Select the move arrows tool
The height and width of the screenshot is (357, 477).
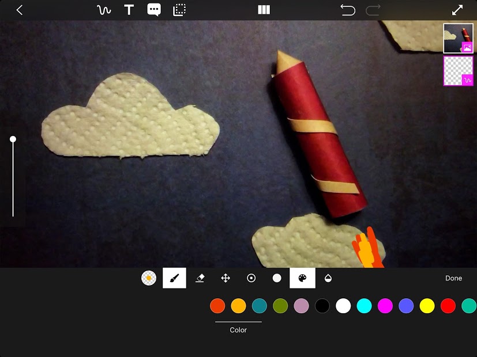coord(226,278)
